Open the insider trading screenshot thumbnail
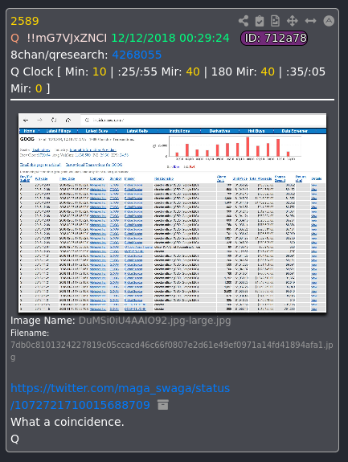Image resolution: width=348 pixels, height=462 pixels. 172,213
